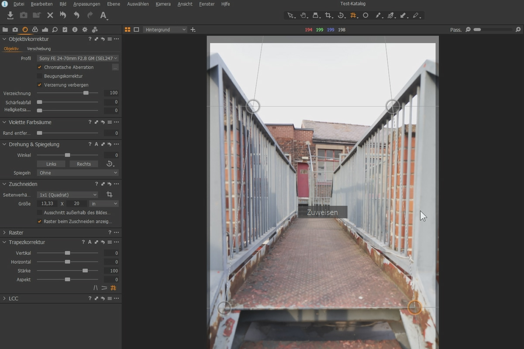Click the zoom-in magnifier at viewer top right
524x349 pixels.
click(518, 30)
